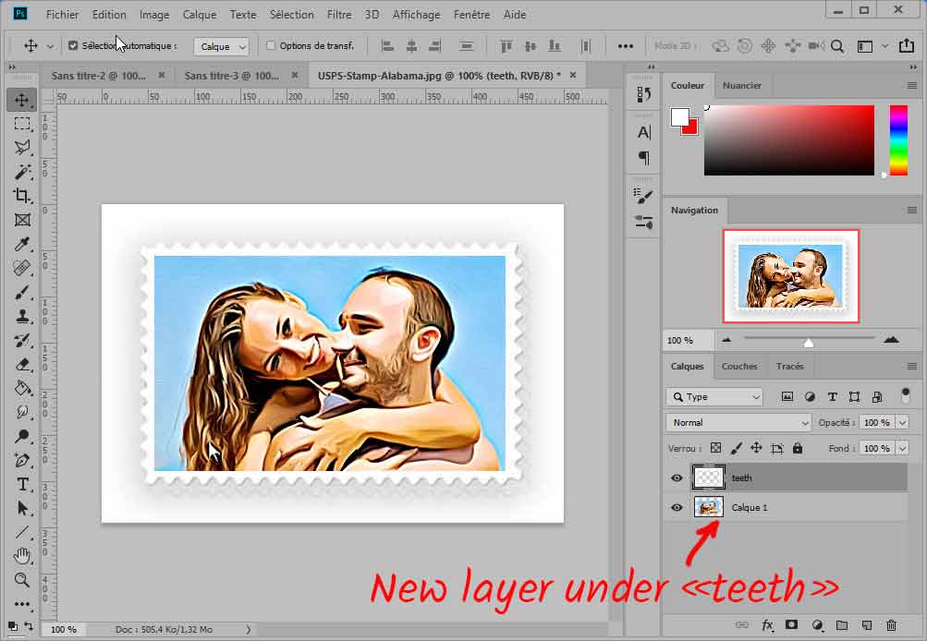Screen dimensions: 927x641
Task: Select the Polygonal Lasso tool
Action: [22, 148]
